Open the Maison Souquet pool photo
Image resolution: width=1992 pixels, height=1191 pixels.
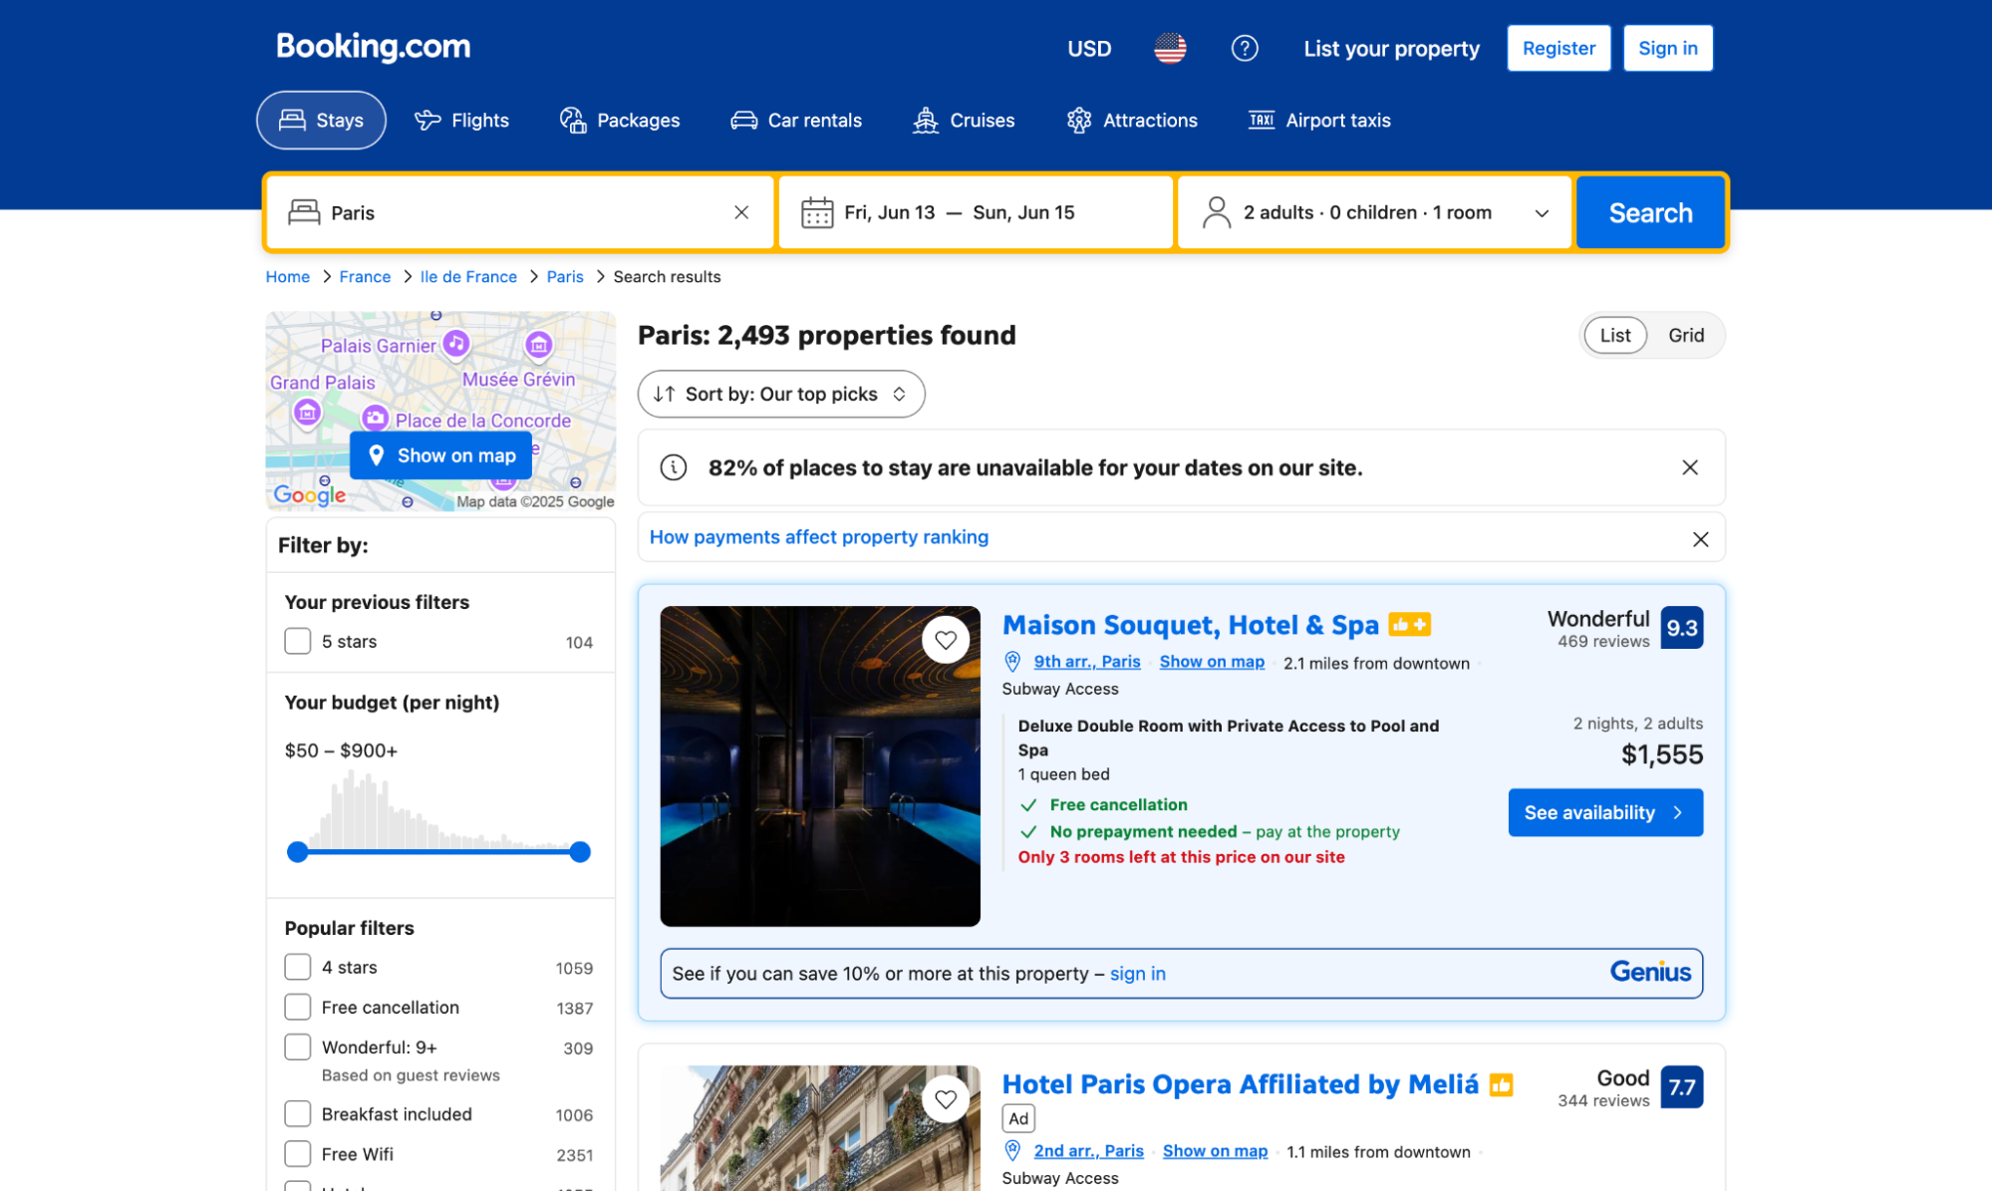[819, 765]
